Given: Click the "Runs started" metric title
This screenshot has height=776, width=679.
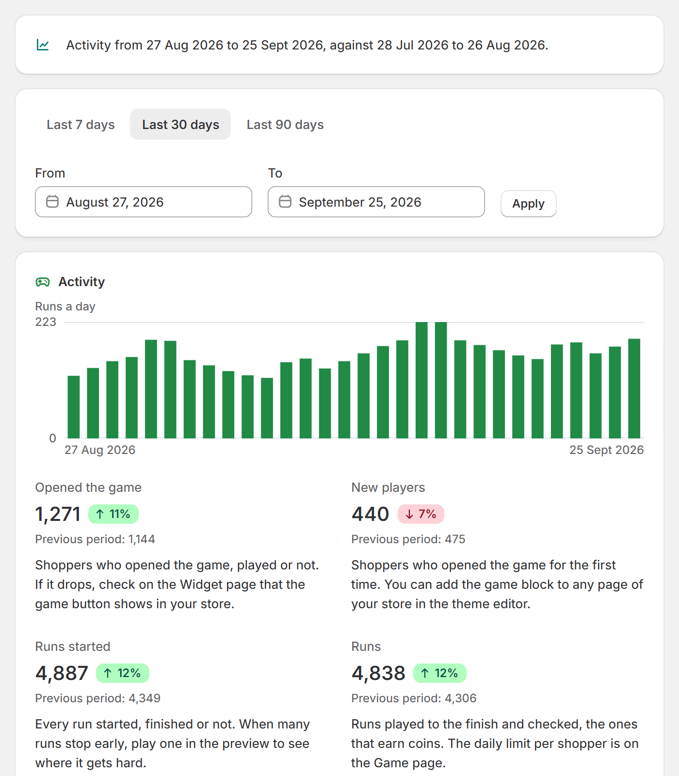Looking at the screenshot, I should click(73, 647).
